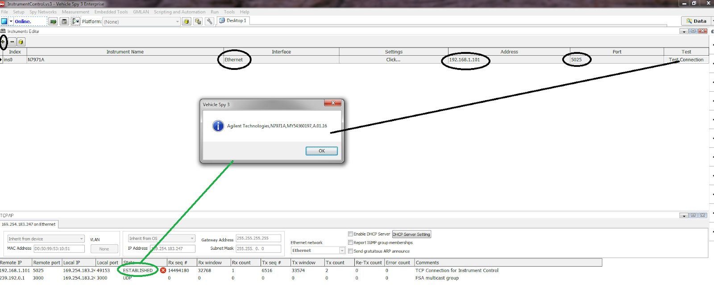Image resolution: width=714 pixels, height=308 pixels.
Task: Click the Subnet Mask input field
Action: [258, 248]
